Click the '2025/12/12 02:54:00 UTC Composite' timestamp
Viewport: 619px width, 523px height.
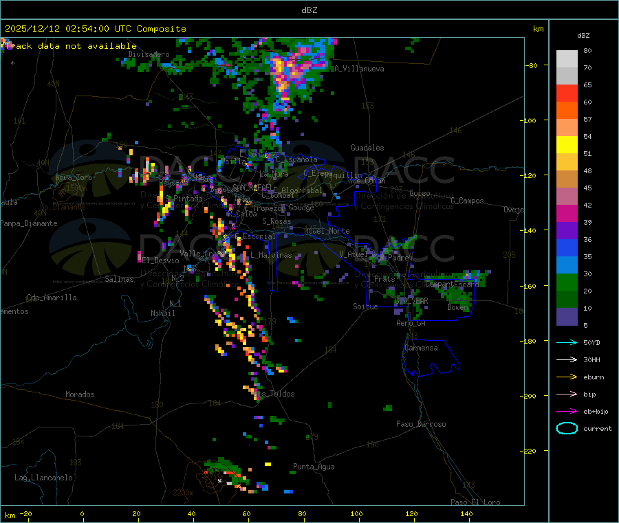tap(95, 29)
